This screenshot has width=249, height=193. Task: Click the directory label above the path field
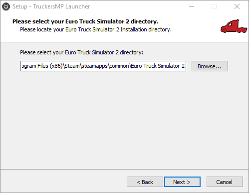pyautogui.click(x=81, y=52)
